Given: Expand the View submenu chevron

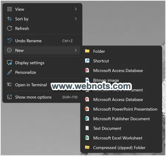Looking at the screenshot, I should click(76, 9).
